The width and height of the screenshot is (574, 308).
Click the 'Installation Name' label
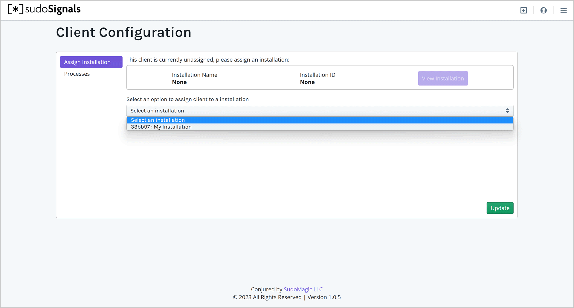[x=195, y=75]
